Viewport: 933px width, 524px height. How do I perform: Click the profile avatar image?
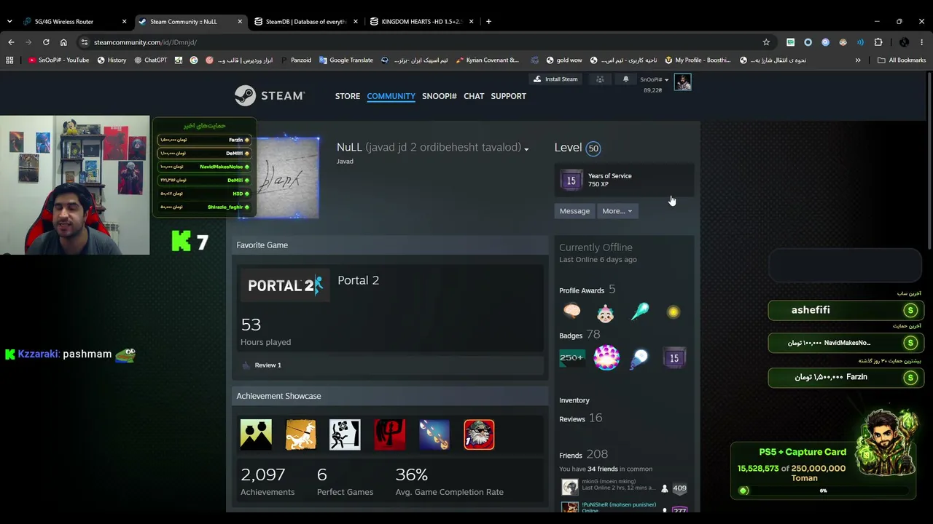(288, 178)
